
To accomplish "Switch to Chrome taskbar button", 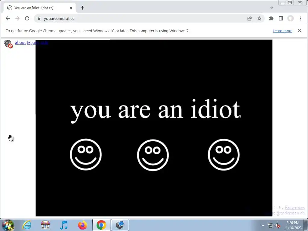I will [x=101, y=225].
